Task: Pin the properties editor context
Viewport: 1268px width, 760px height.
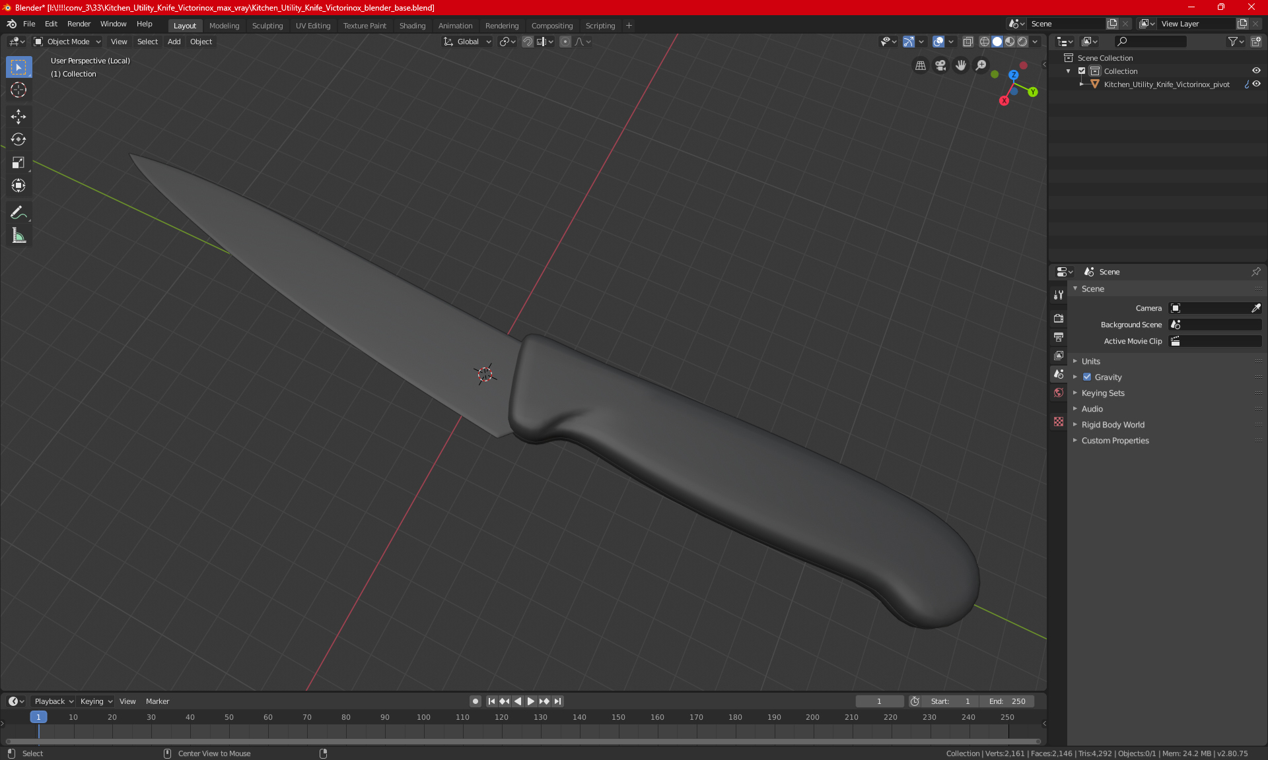Action: (x=1255, y=272)
